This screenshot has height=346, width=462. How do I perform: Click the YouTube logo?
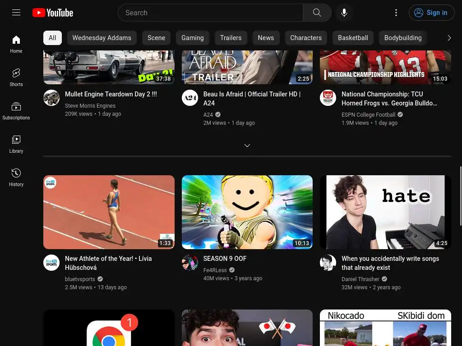(53, 13)
